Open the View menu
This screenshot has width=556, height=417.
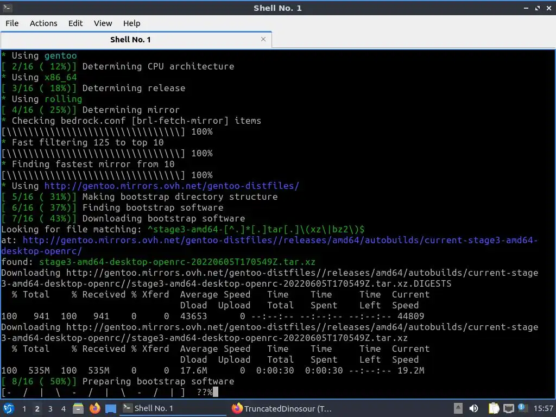(103, 23)
